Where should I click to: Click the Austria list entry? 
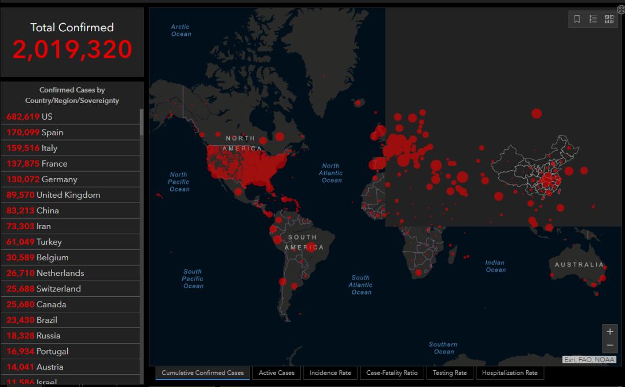[x=71, y=367]
